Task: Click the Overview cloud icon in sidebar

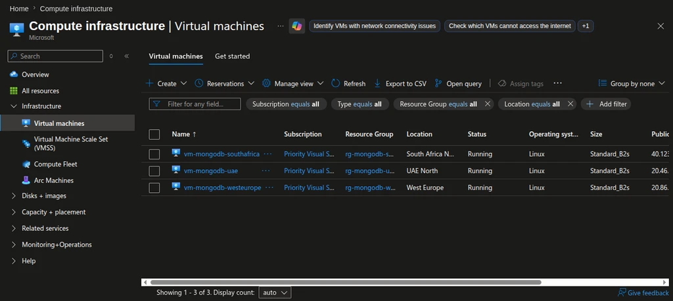Action: click(13, 75)
